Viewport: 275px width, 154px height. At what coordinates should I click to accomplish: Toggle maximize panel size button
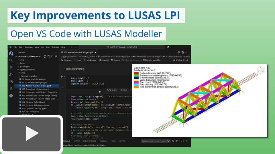[x=183, y=141]
